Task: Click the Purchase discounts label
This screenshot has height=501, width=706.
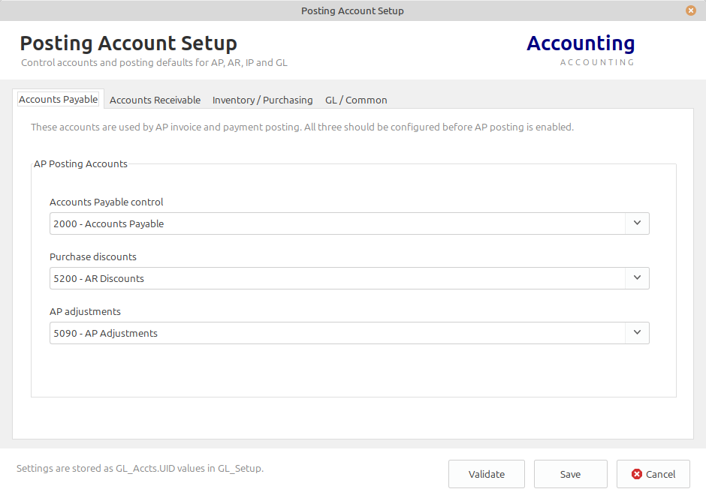Action: [x=92, y=256]
